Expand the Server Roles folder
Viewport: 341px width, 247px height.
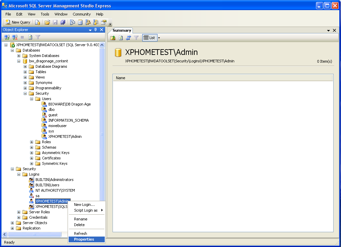pos(19,212)
